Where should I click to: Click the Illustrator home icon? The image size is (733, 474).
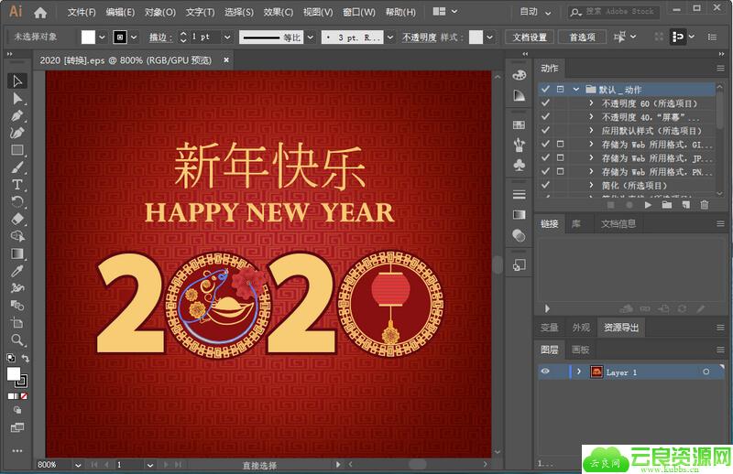pos(40,13)
